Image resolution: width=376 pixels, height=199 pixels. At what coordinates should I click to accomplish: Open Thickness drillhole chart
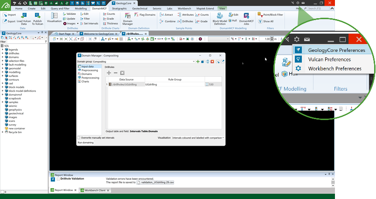point(111,23)
